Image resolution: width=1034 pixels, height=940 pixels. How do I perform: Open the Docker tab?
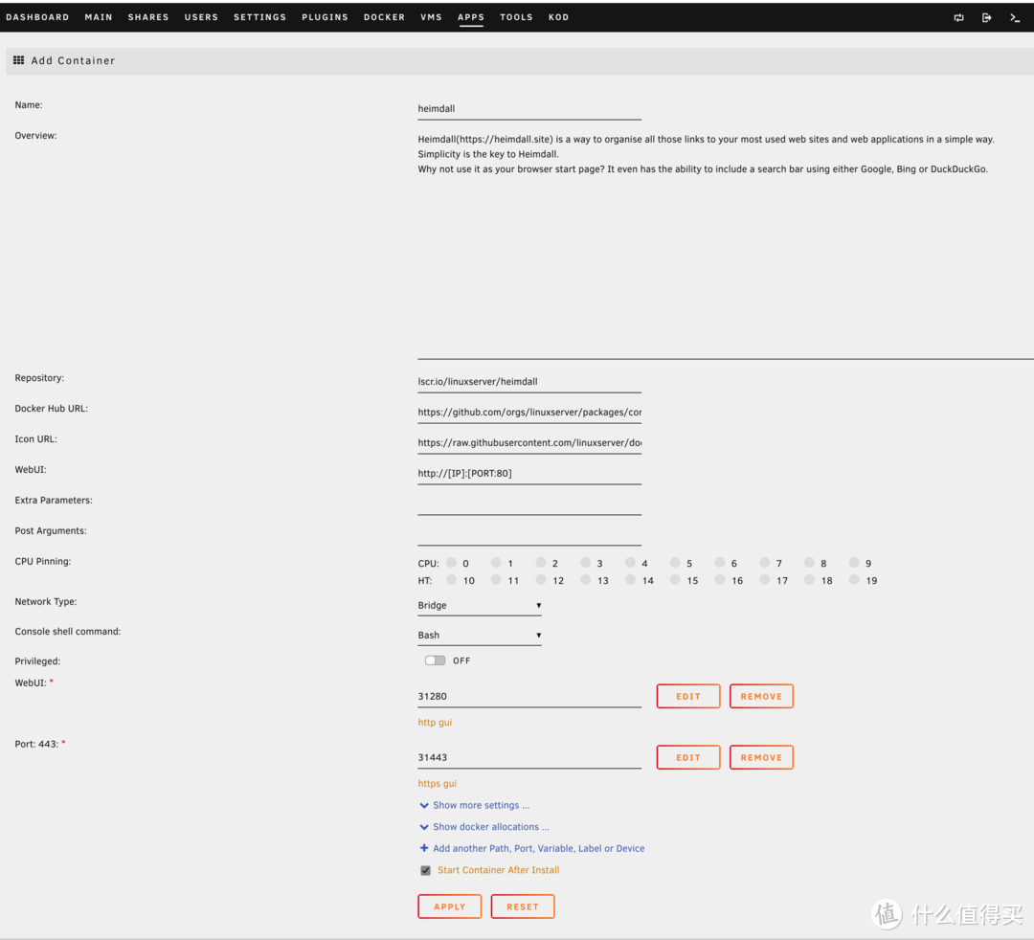384,17
